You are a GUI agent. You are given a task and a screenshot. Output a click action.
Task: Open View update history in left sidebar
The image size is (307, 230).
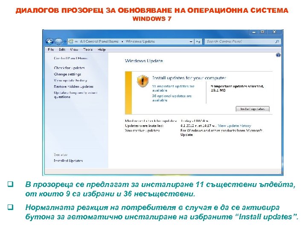pos(70,80)
